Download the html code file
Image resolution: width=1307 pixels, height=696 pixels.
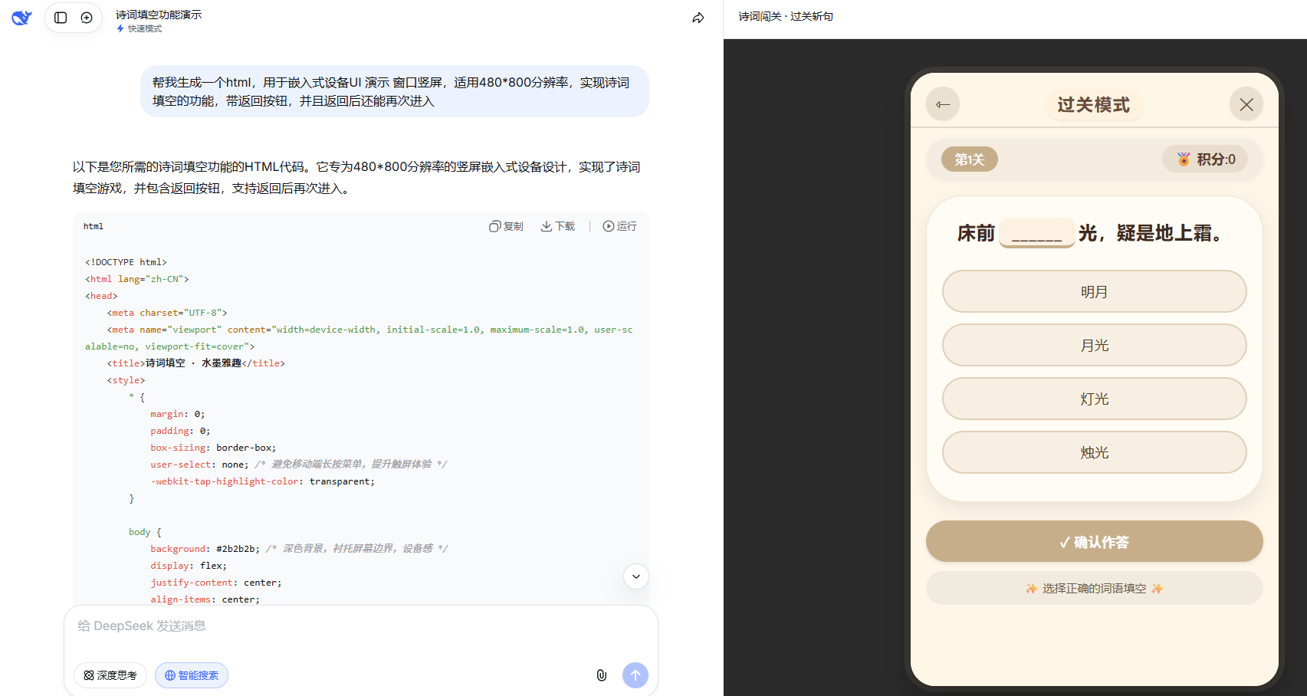[x=558, y=226]
